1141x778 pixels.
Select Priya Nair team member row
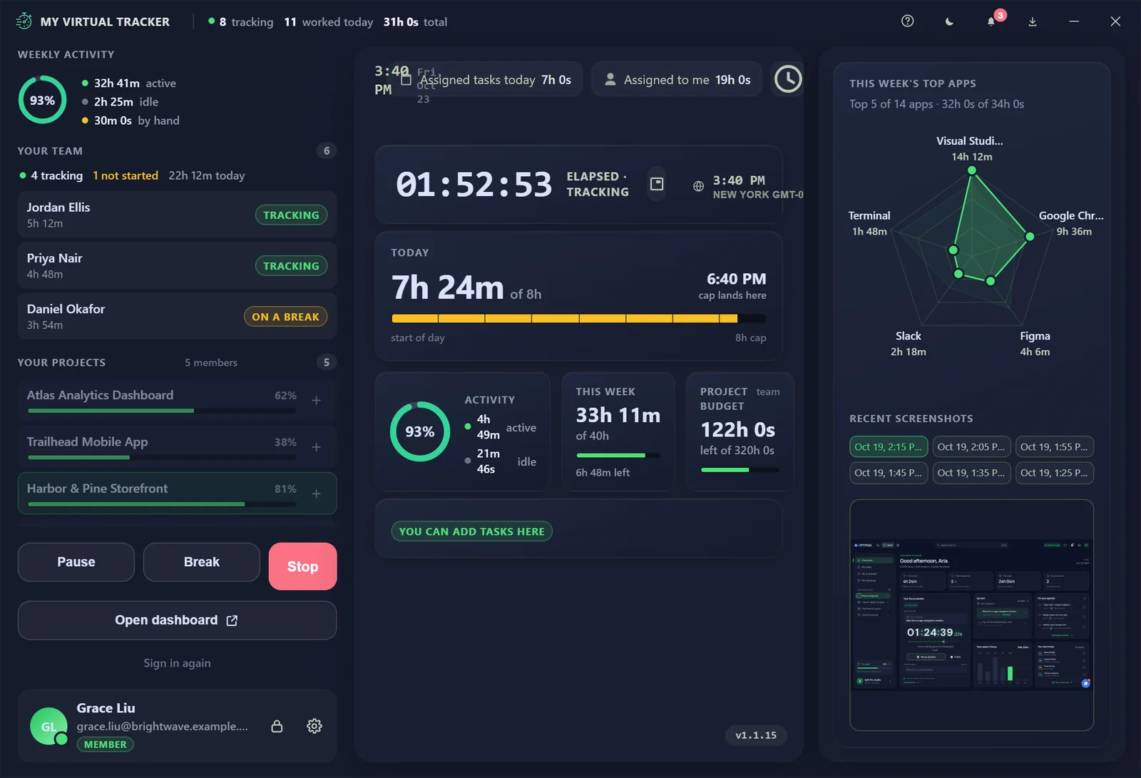177,265
